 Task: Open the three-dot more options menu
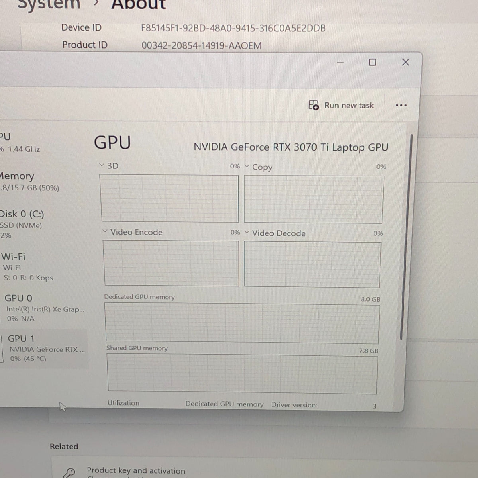(401, 105)
